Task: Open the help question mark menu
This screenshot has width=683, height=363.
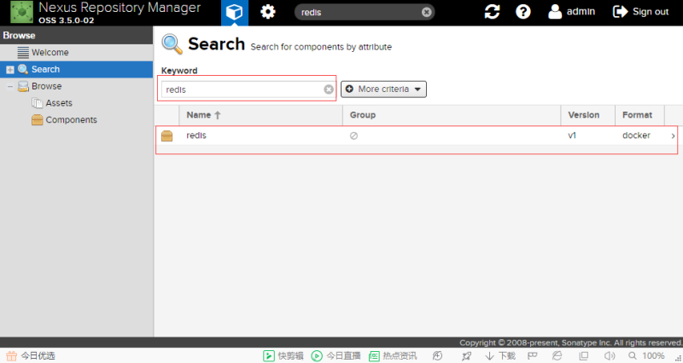Action: point(523,12)
